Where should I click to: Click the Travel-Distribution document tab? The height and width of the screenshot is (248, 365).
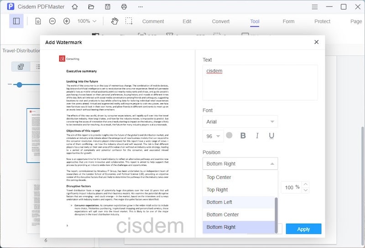point(21,51)
